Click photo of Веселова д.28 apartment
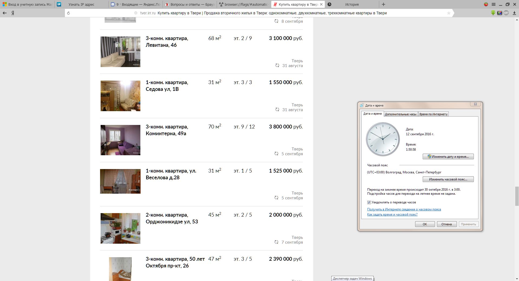This screenshot has height=281, width=519. click(x=120, y=181)
